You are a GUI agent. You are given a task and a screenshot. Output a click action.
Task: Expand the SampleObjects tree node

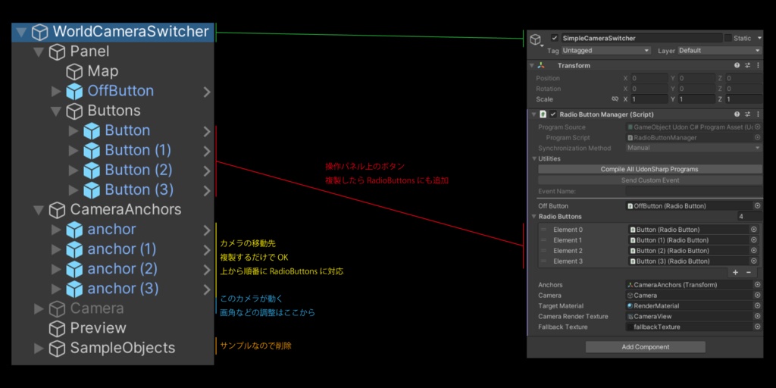[x=39, y=349]
